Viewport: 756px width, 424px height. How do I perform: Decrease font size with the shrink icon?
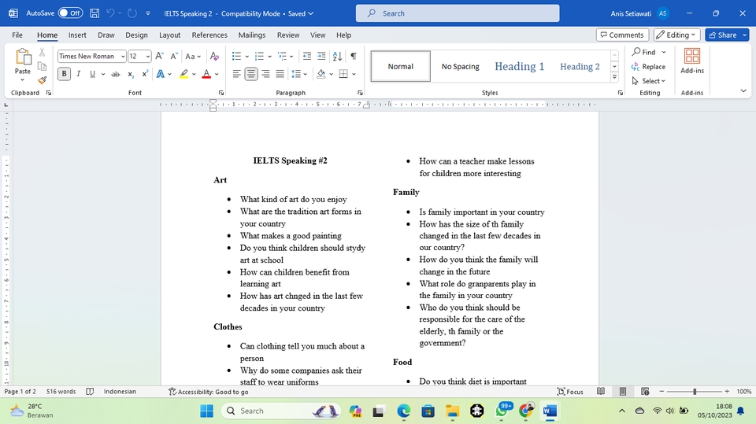[174, 57]
